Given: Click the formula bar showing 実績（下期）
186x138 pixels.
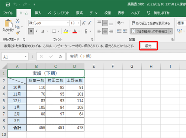Looking at the screenshot, I should tap(126, 57).
